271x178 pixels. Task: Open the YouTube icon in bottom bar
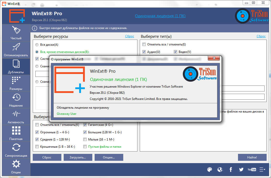[x=252, y=170]
